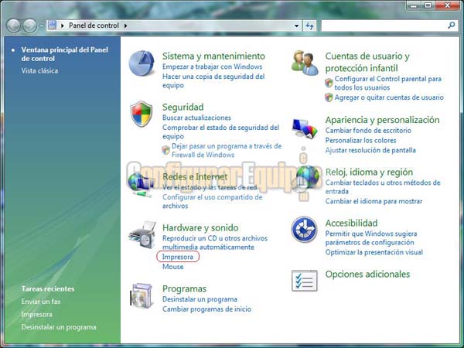Click Buscar actualizaciones
This screenshot has height=348, width=464.
(196, 118)
